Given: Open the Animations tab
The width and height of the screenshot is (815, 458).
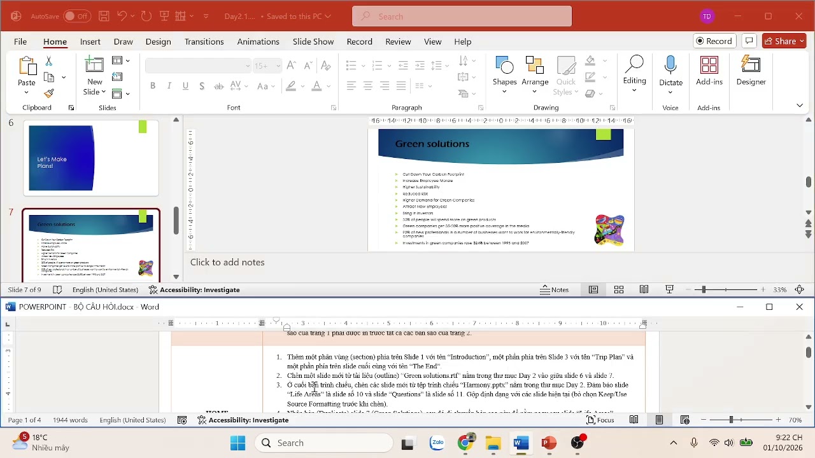Looking at the screenshot, I should point(258,41).
